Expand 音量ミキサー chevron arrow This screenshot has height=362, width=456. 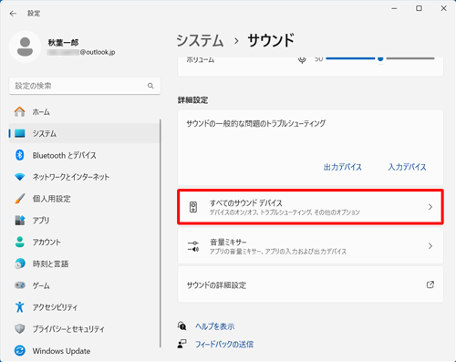(x=430, y=246)
